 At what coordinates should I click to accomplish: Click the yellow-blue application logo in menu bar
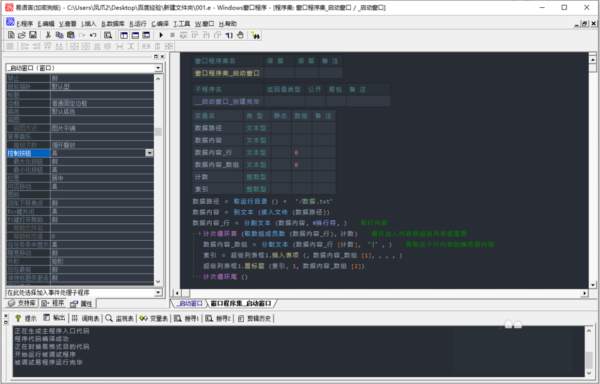click(10, 22)
